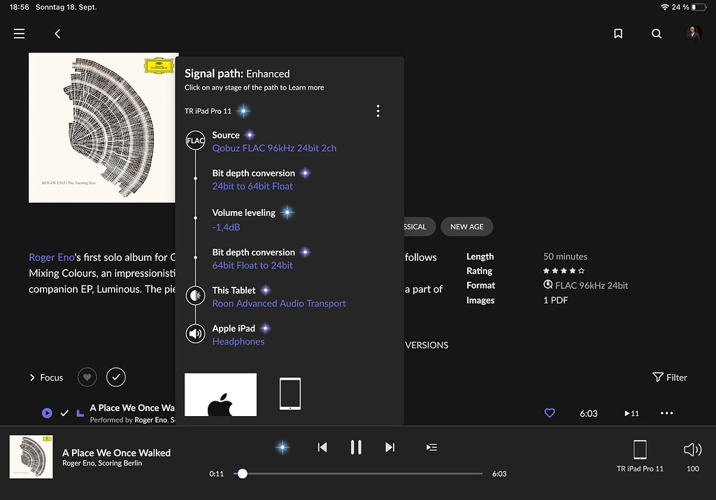The width and height of the screenshot is (716, 500).
Task: Open Roger Eno's artist page link
Action: (x=52, y=257)
